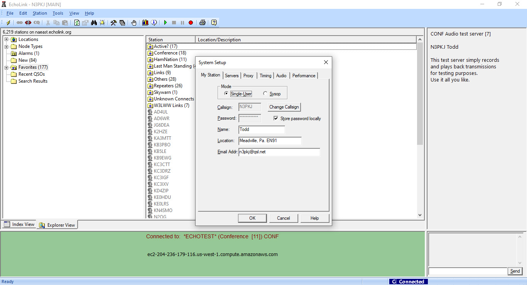
Task: Click the chat text input box
Action: tap(468, 271)
